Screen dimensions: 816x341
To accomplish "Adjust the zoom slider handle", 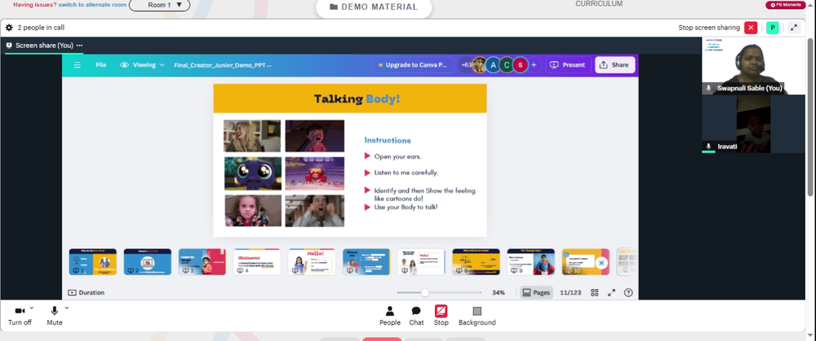I will tap(424, 293).
